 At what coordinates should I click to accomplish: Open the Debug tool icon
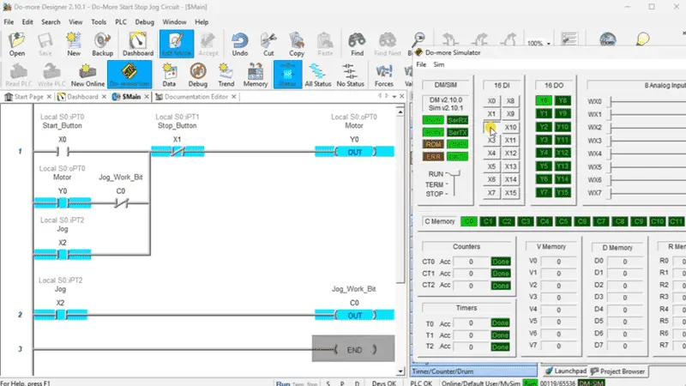pyautogui.click(x=198, y=75)
